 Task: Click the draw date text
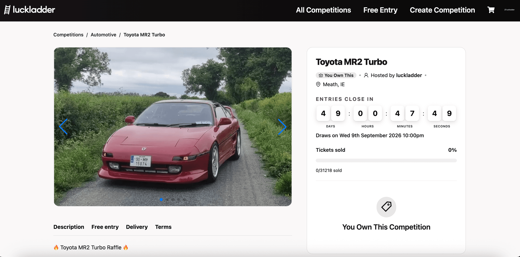pos(370,136)
